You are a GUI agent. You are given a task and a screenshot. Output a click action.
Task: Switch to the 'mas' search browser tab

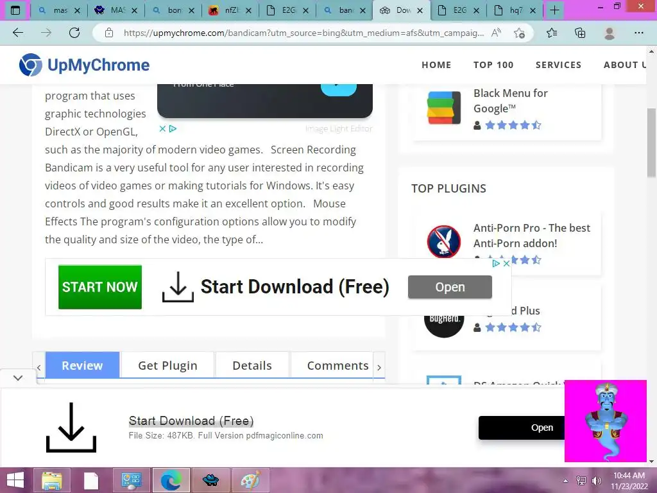click(x=58, y=10)
